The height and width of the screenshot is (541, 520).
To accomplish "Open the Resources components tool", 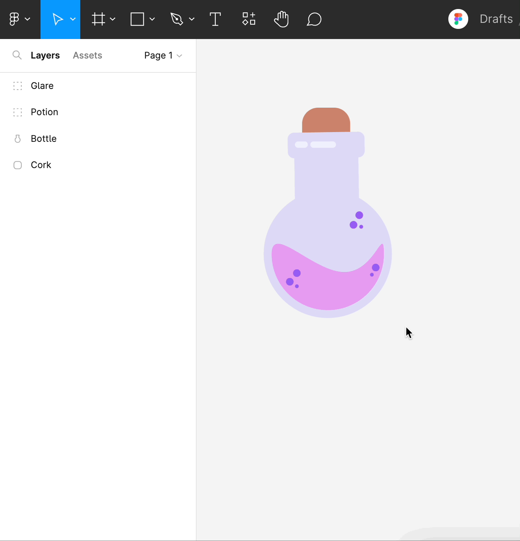I will 249,19.
